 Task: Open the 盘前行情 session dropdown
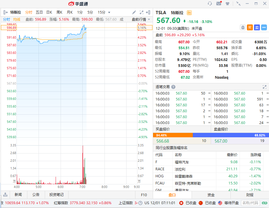tap(141, 19)
